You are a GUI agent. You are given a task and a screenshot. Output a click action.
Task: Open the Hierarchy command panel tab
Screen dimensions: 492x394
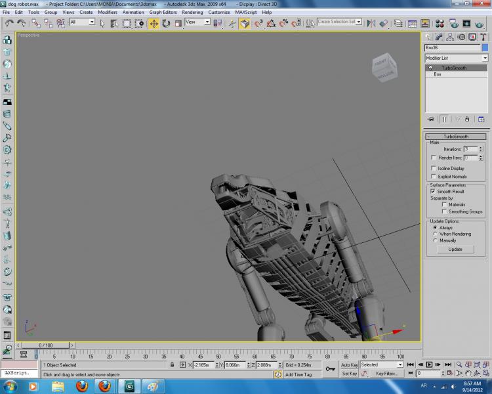point(449,37)
